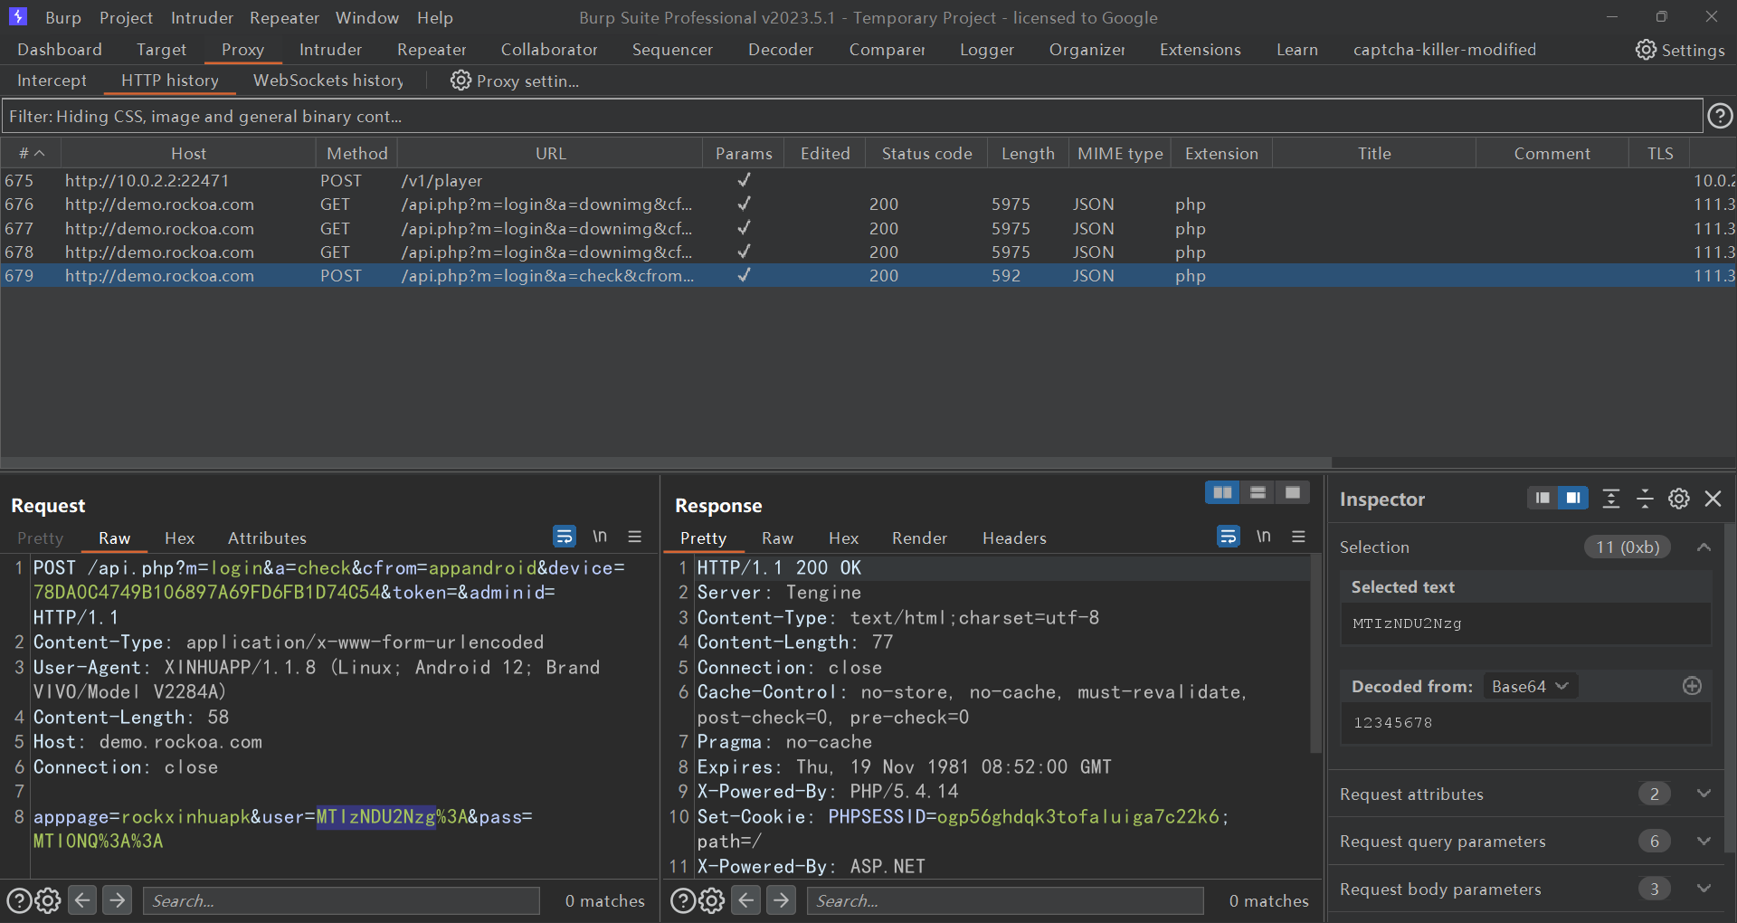Viewport: 1737px width, 923px height.
Task: Go to previous match in Request search
Action: click(x=82, y=900)
